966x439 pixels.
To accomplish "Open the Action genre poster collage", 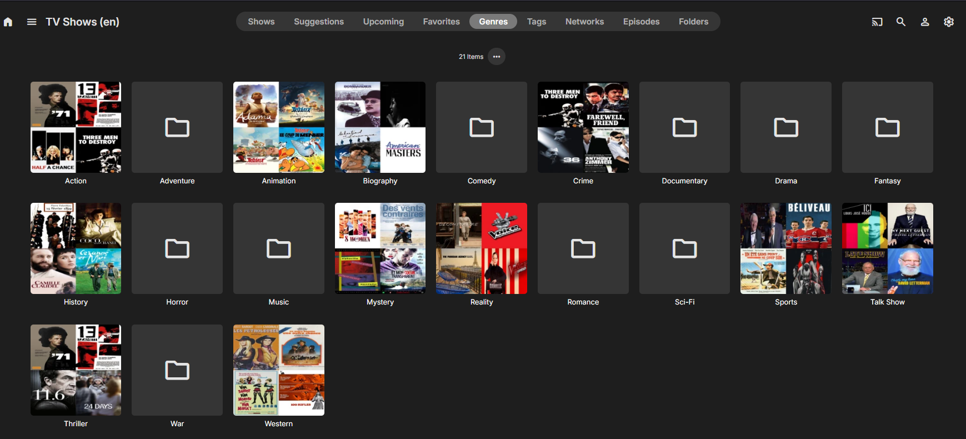I will [x=76, y=127].
